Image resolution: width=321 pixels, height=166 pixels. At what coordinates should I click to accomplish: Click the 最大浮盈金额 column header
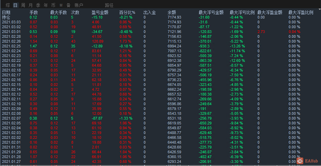(270, 12)
